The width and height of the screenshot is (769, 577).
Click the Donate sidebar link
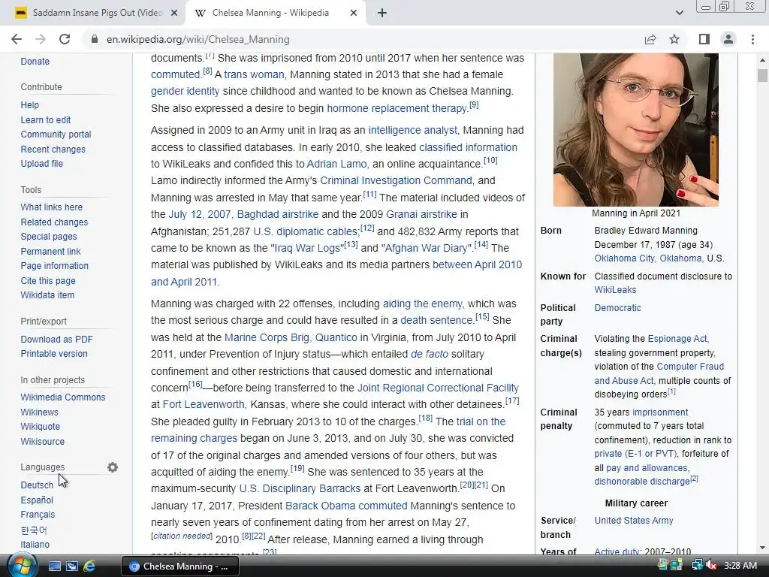35,62
